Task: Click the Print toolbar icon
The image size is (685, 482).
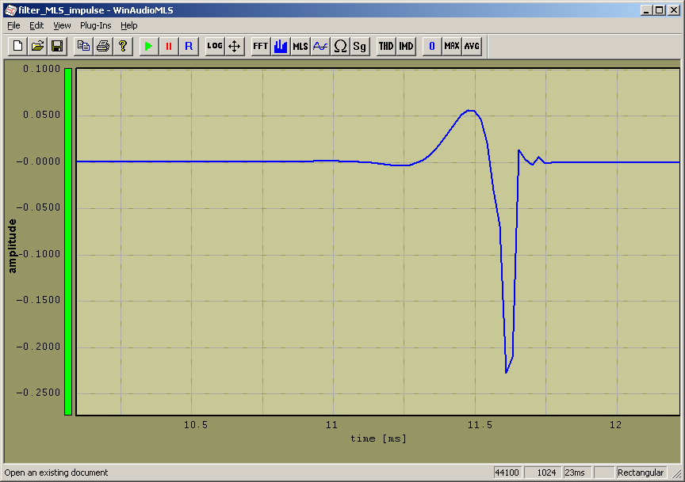Action: point(103,46)
